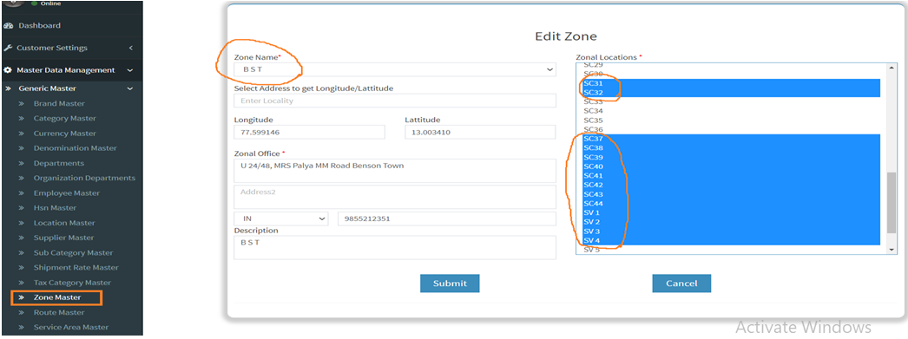Click double-arrow icon beside Route Master
This screenshot has width=908, height=339.
point(21,312)
